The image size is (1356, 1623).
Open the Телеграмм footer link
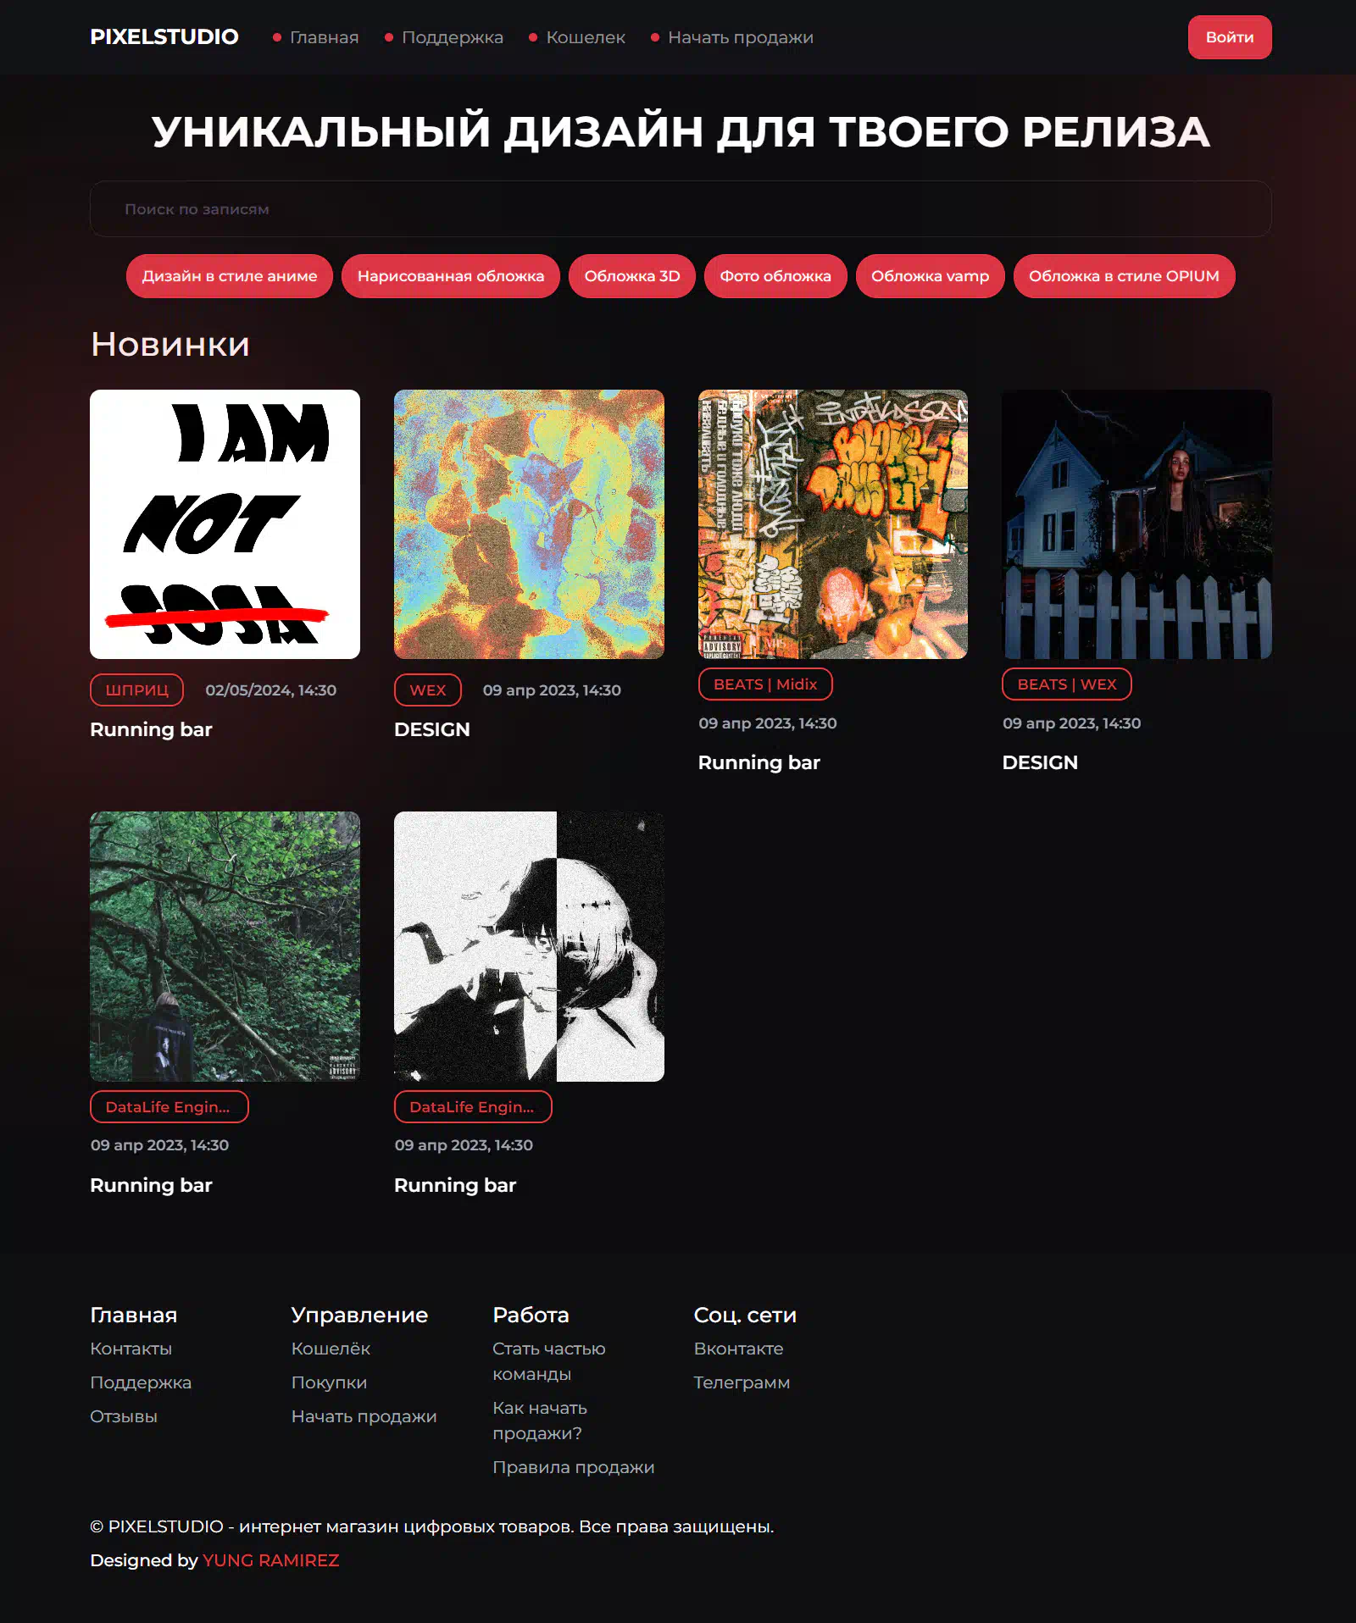click(x=742, y=1382)
